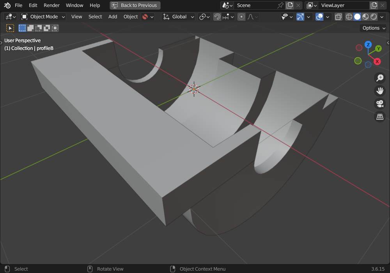Image resolution: width=390 pixels, height=273 pixels.
Task: Open the scene browse dropdown icon
Action: coord(227,5)
